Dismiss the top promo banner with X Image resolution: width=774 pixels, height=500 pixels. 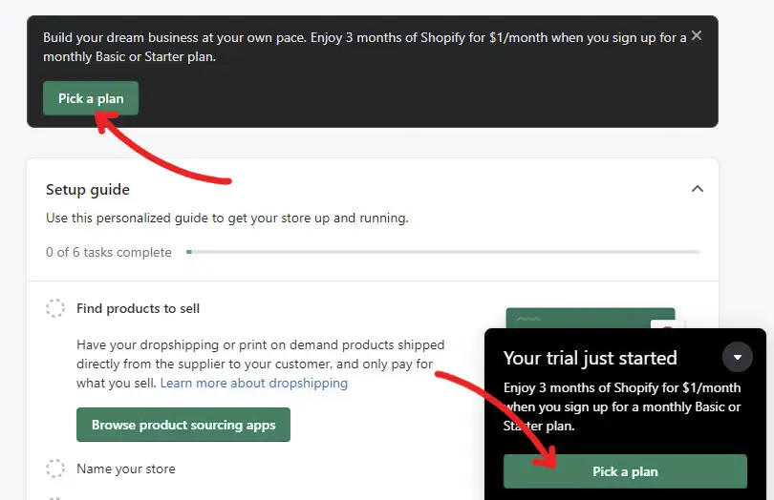[x=696, y=35]
